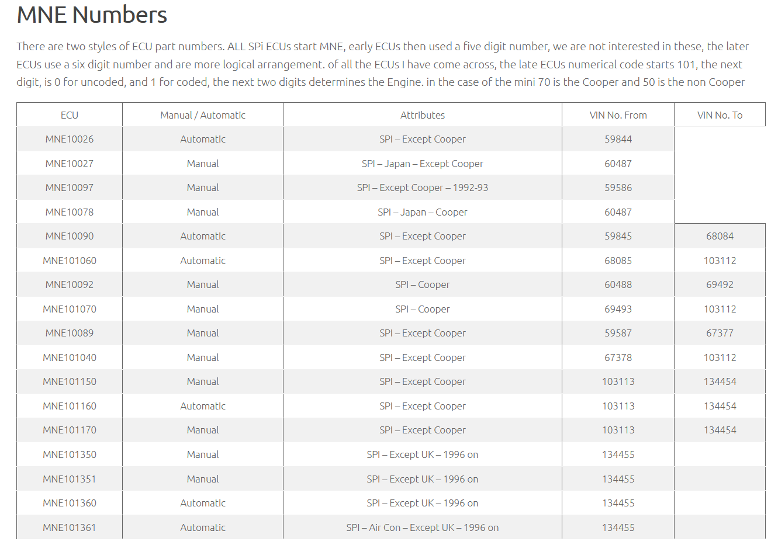Select the "VIN No. From" column header
778x545 pixels.
pos(618,115)
